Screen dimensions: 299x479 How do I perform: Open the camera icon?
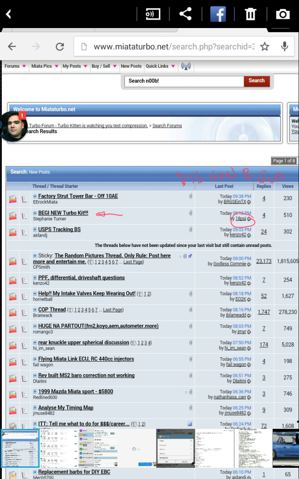[x=283, y=14]
